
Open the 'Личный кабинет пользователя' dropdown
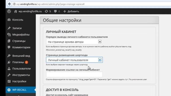point(74,60)
